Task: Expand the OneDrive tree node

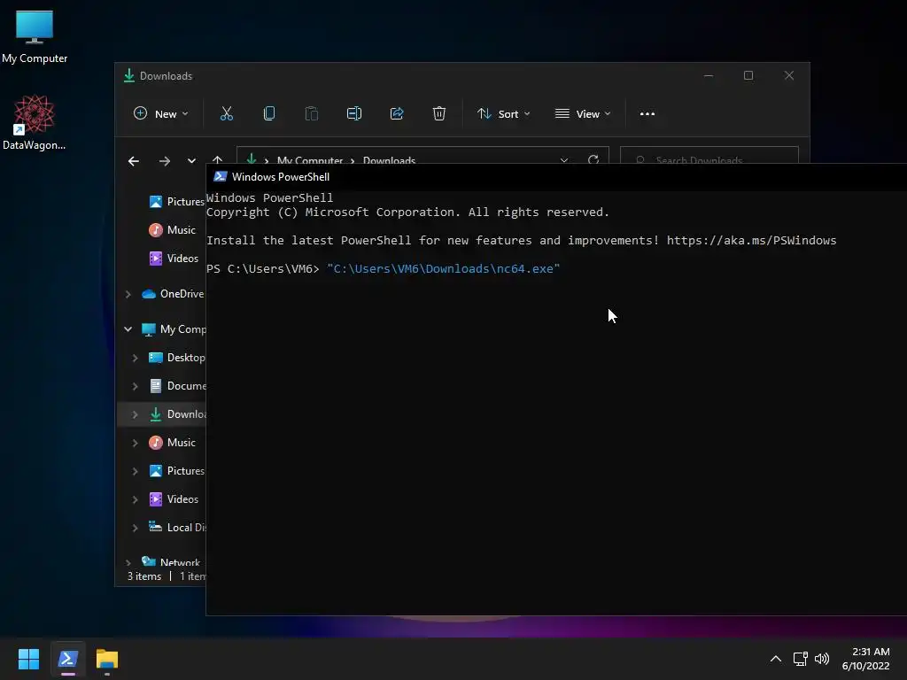Action: click(x=128, y=294)
